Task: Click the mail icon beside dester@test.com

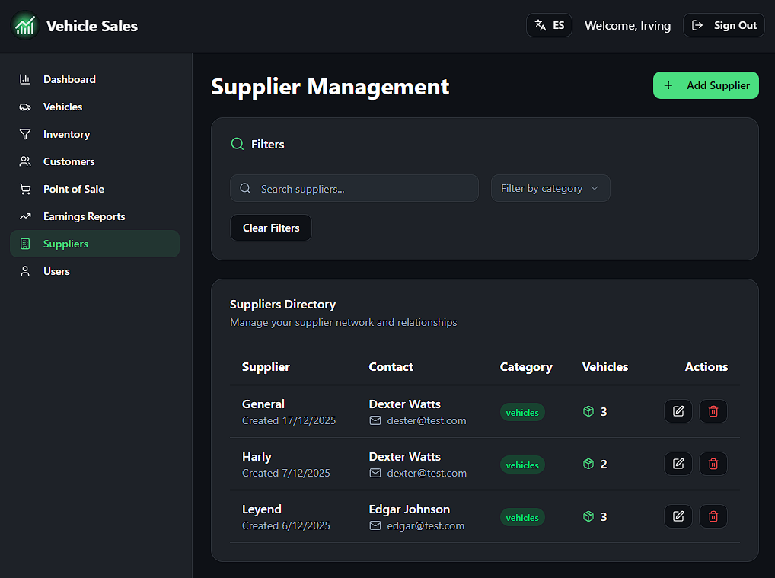Action: [375, 420]
